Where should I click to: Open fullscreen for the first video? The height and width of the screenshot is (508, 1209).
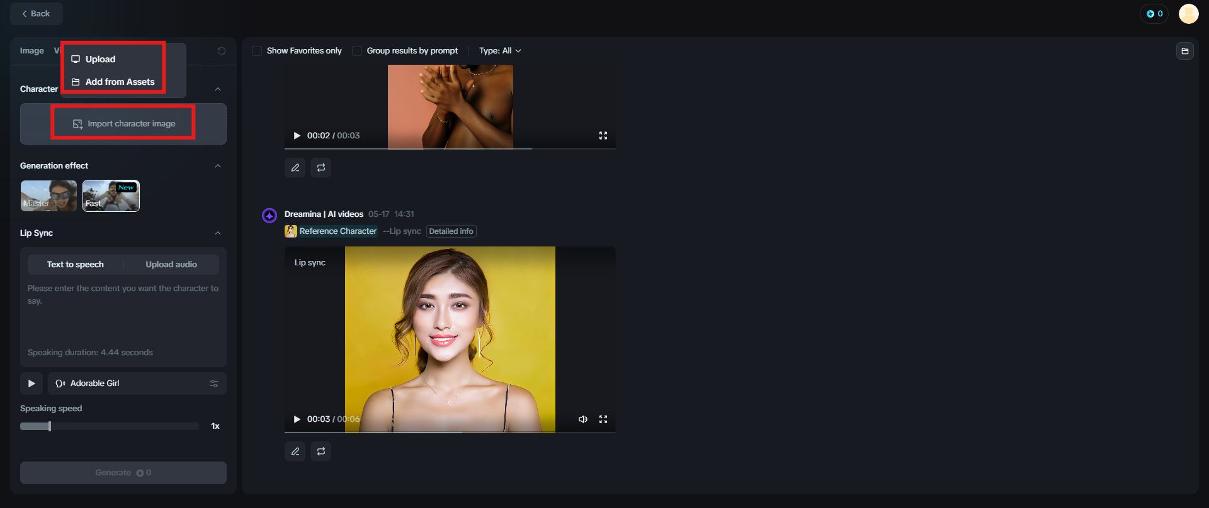[x=603, y=136]
